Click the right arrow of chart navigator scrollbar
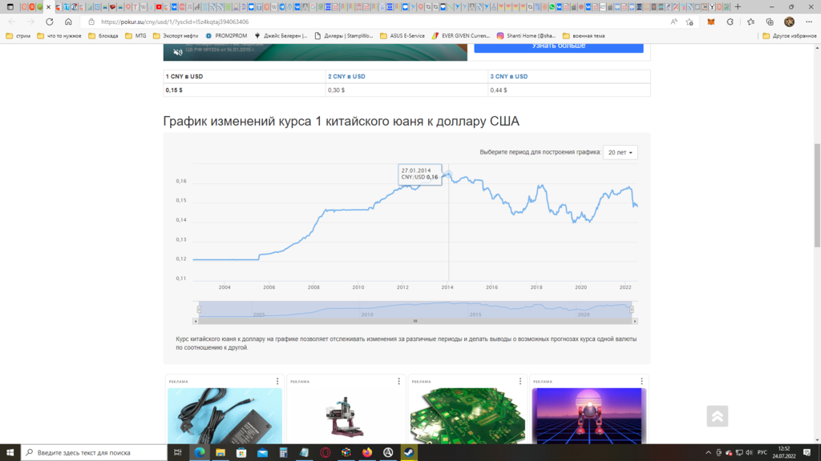Image resolution: width=821 pixels, height=461 pixels. coord(635,321)
